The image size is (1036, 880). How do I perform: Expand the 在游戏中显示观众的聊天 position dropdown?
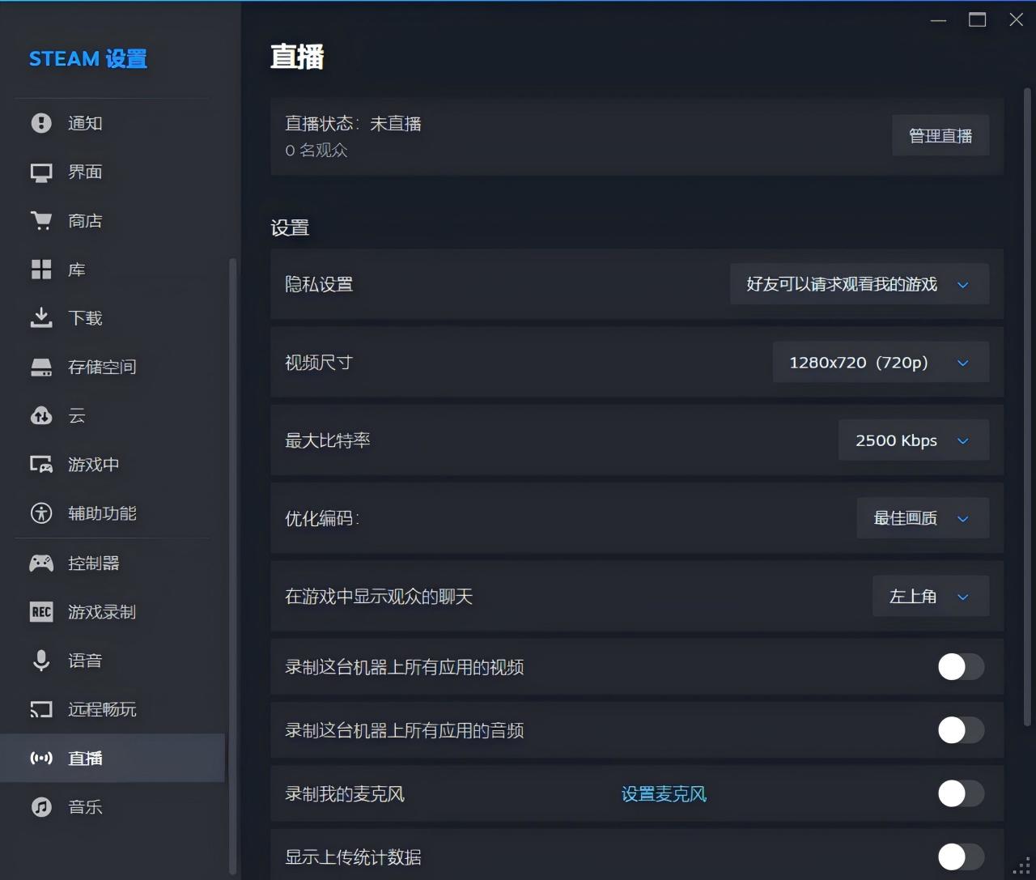[931, 597]
